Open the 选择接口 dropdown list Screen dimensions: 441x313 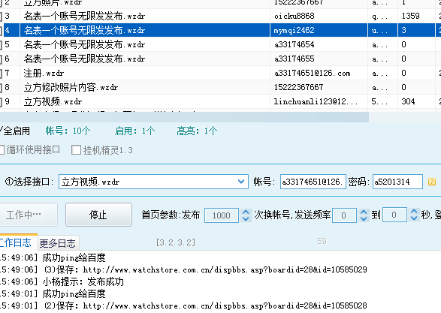pyautogui.click(x=241, y=182)
